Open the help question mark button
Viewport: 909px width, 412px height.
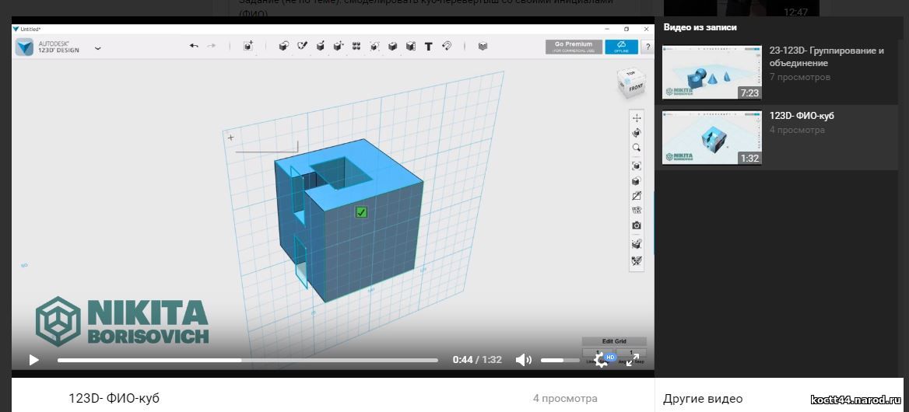point(647,47)
